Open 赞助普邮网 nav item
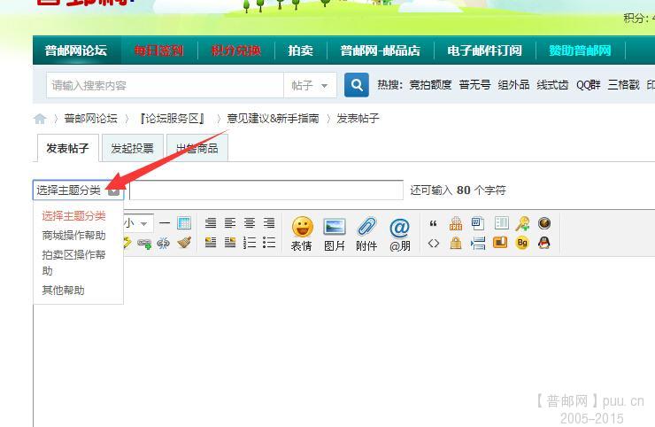655x427 pixels. tap(580, 50)
